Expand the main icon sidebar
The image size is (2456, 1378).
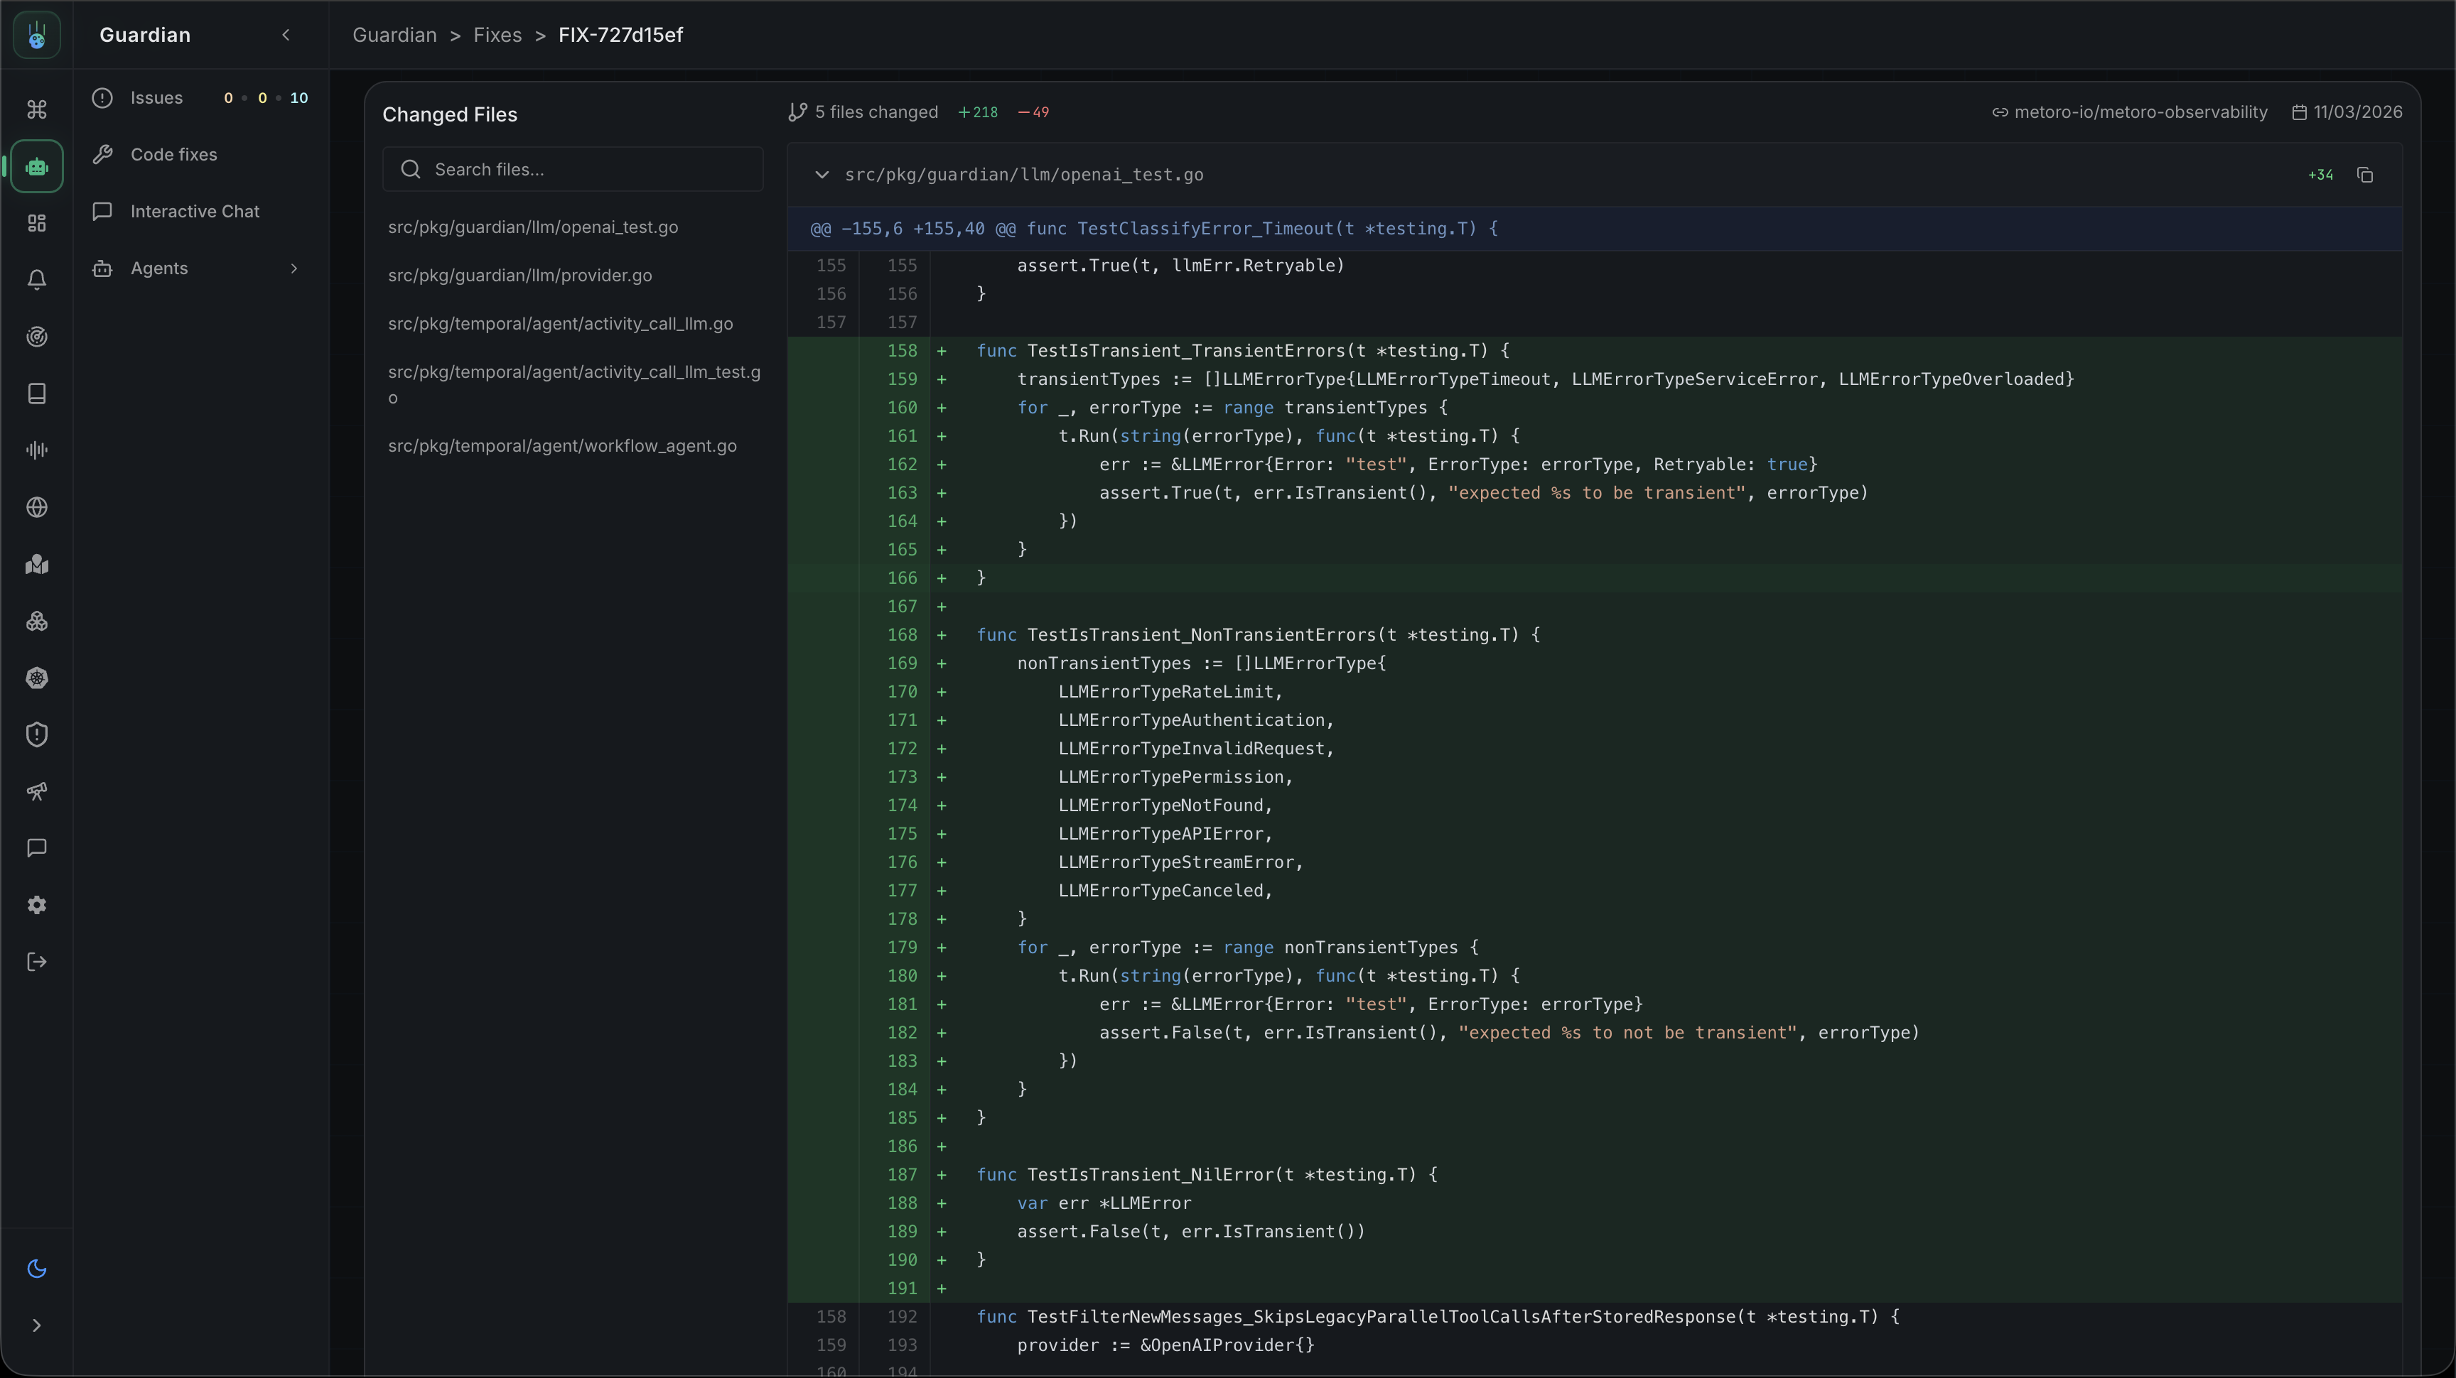point(37,1325)
